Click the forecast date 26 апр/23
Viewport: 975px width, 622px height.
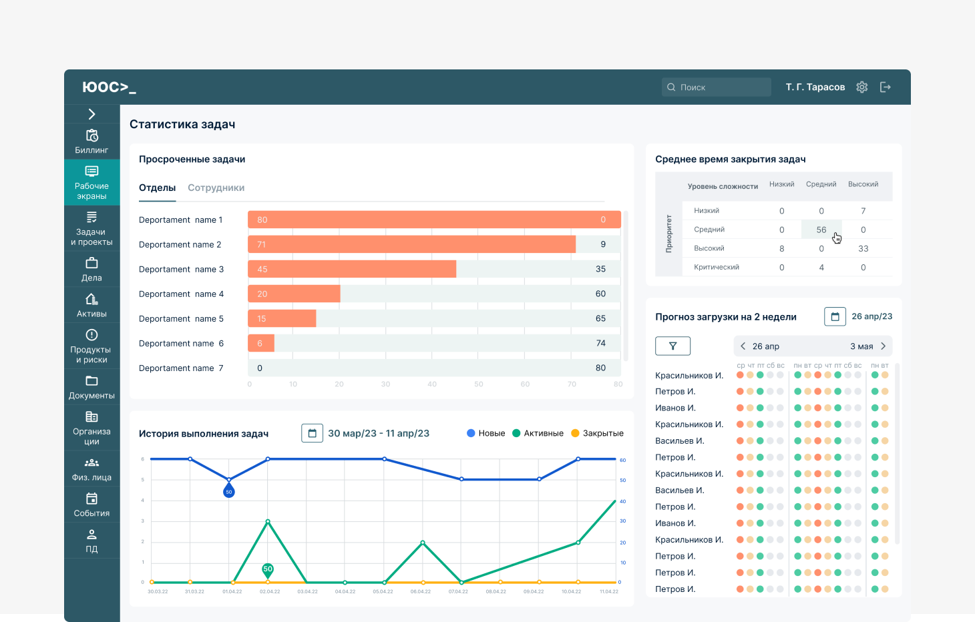(872, 316)
